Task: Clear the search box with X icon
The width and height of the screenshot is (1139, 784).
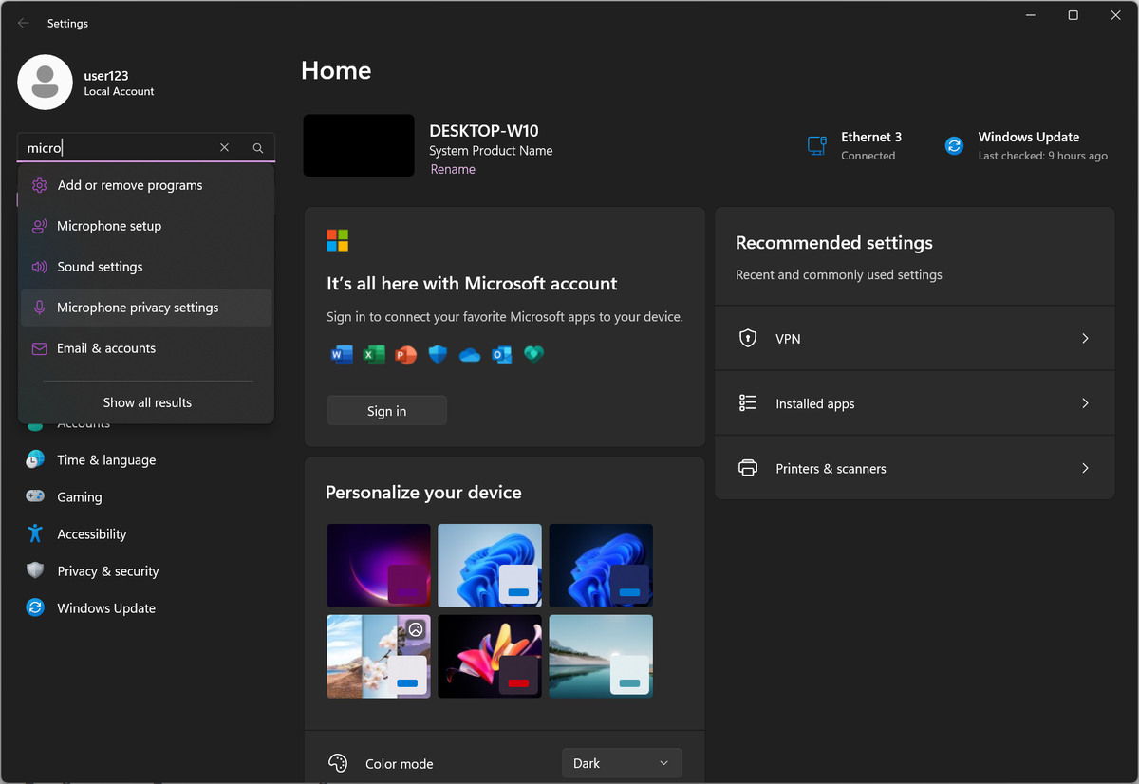Action: point(224,147)
